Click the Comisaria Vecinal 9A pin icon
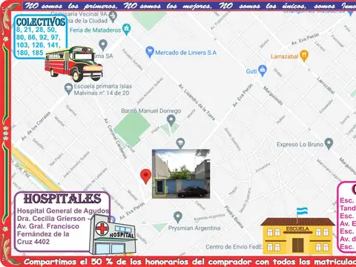The height and width of the screenshot is (267, 356). [113, 17]
